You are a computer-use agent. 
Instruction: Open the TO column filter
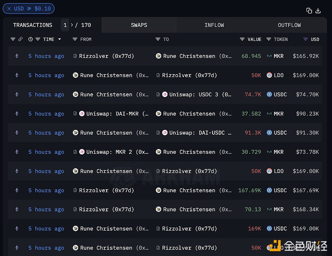[x=158, y=39]
